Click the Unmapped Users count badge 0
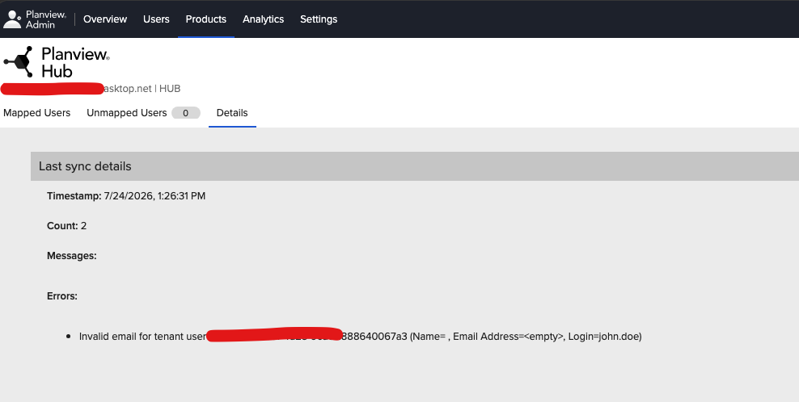 pos(185,113)
